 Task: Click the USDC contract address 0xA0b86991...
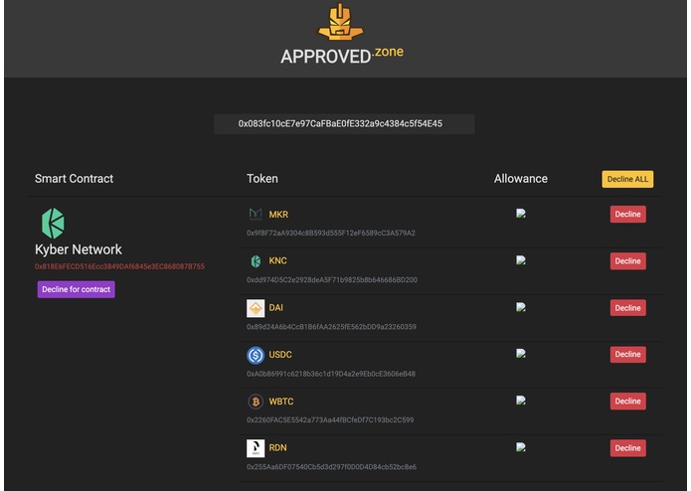[x=331, y=374]
